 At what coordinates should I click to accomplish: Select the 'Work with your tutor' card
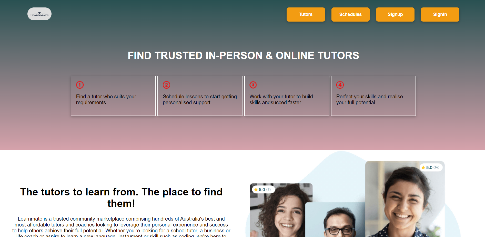pos(287,96)
